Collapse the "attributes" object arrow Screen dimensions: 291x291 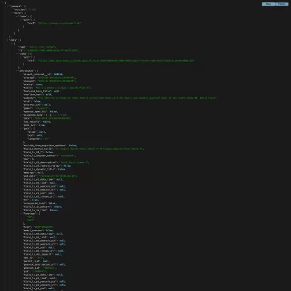(17, 71)
